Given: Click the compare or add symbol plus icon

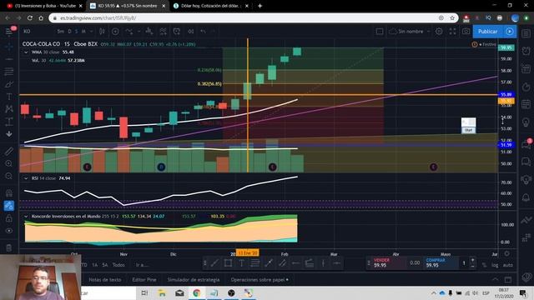Looking at the screenshot, I should point(115,32).
